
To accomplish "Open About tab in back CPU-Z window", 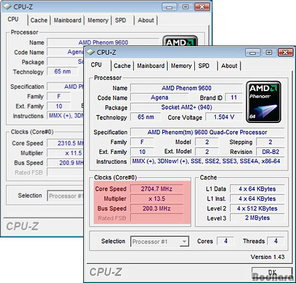I will (x=146, y=20).
